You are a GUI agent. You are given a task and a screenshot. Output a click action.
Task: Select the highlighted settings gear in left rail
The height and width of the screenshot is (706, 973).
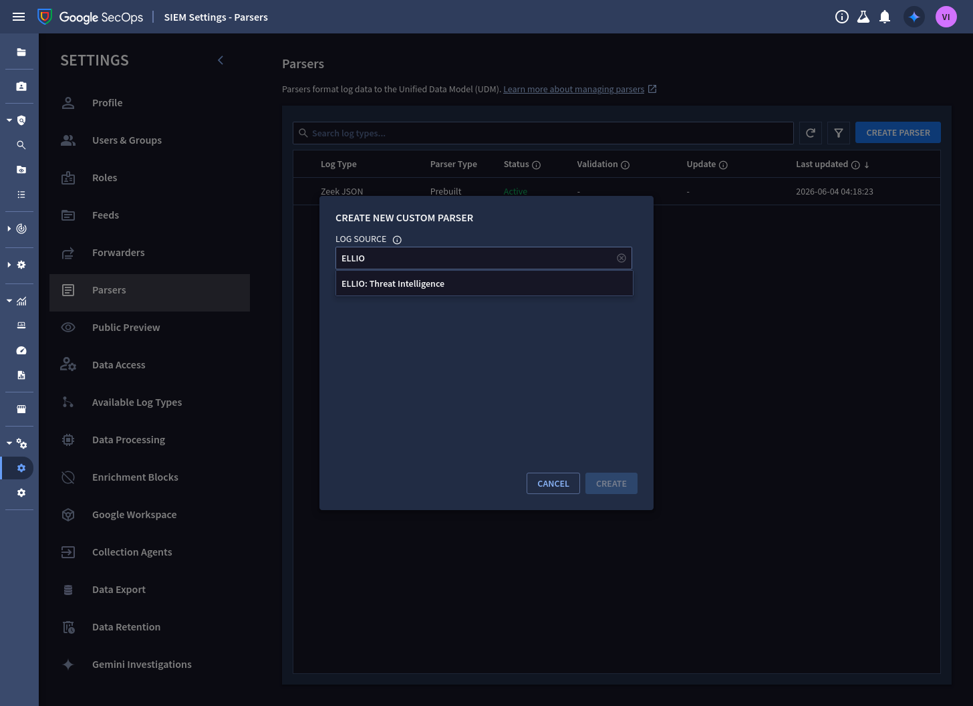tap(21, 468)
